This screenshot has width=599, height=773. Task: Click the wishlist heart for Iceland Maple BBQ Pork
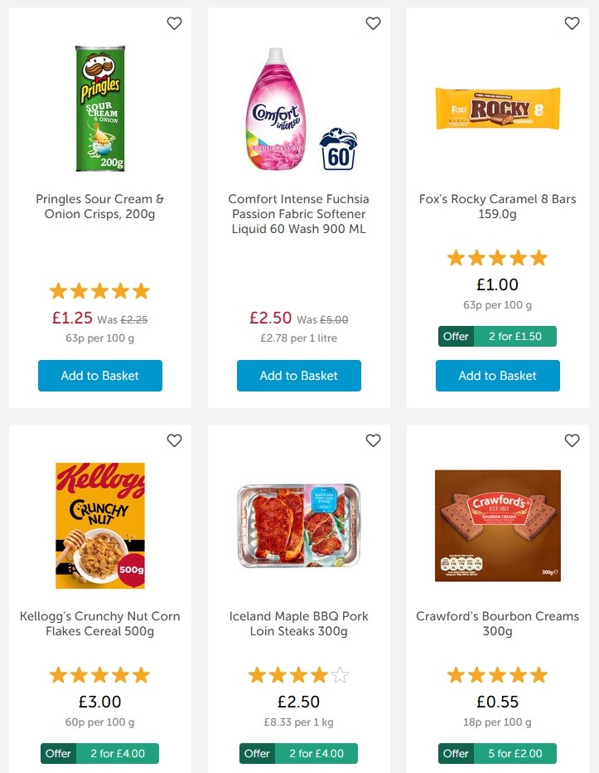(373, 440)
